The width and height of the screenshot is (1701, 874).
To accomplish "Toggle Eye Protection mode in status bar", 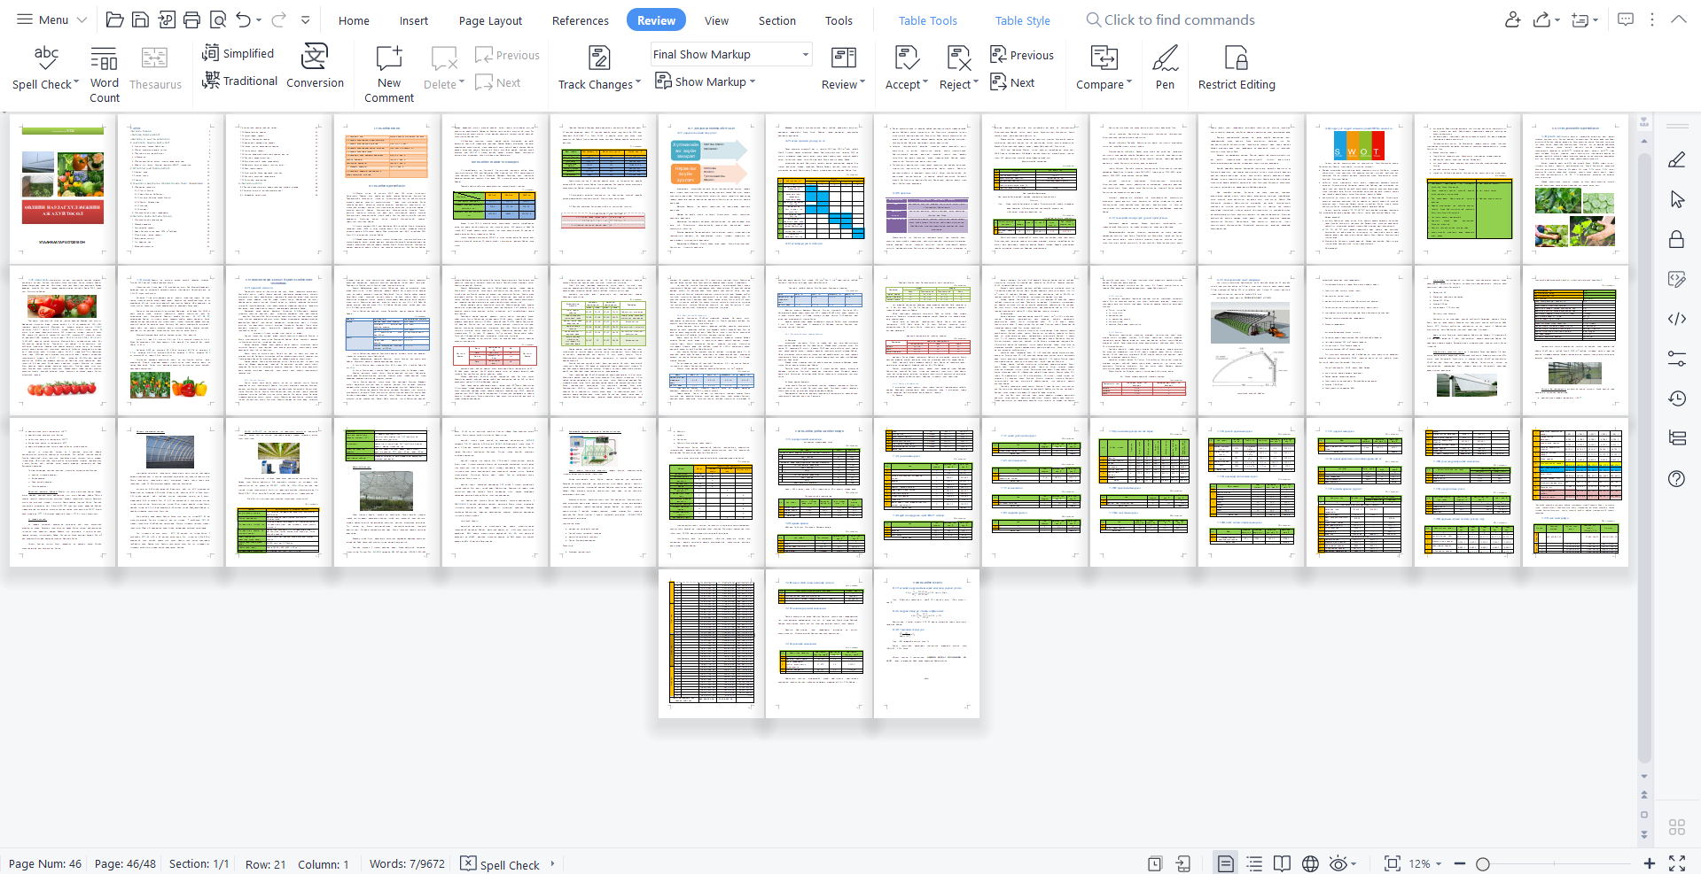I will coord(1338,863).
